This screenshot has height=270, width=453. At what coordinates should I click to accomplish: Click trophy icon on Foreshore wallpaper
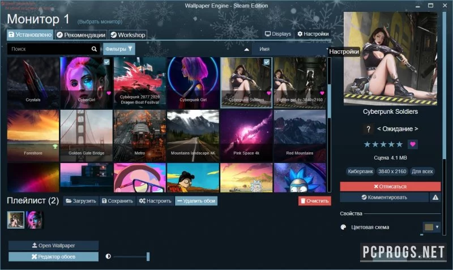(x=55, y=147)
